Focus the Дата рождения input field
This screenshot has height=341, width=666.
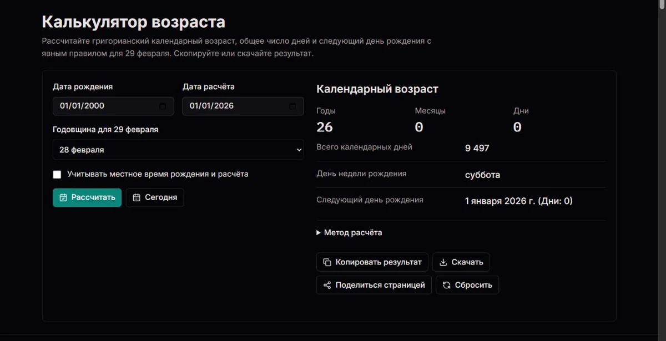coord(113,106)
